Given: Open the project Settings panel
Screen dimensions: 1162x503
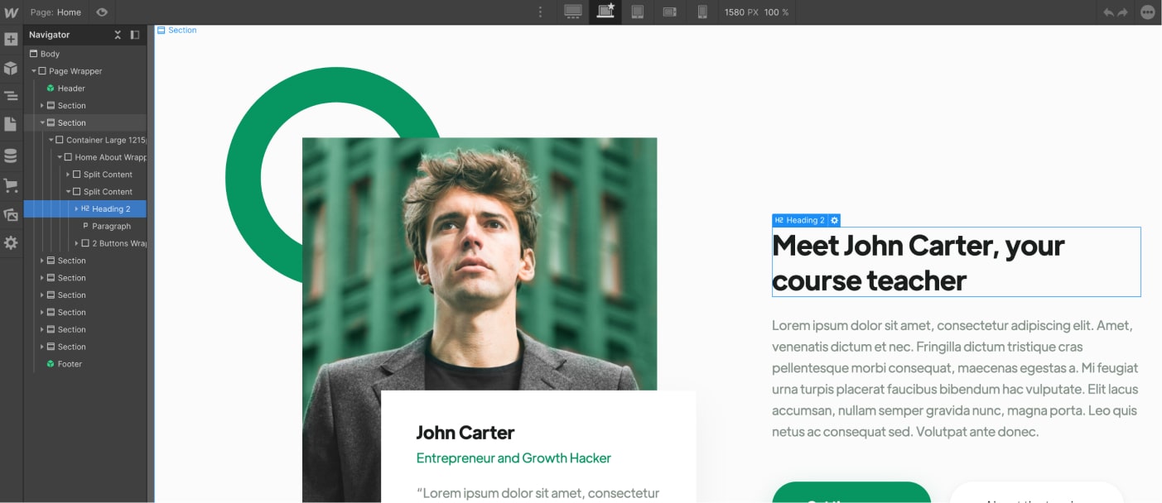Looking at the screenshot, I should (x=12, y=242).
